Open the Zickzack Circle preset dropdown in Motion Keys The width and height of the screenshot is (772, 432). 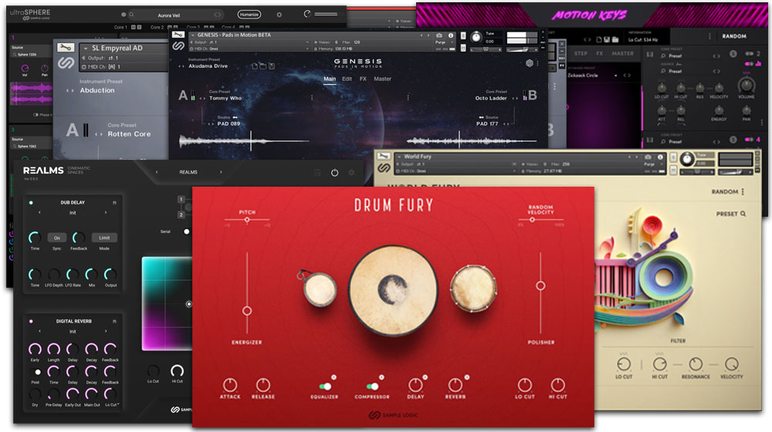pos(616,76)
